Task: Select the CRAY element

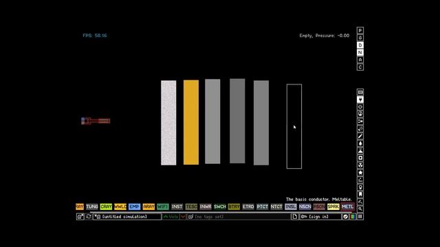Action: pos(106,207)
